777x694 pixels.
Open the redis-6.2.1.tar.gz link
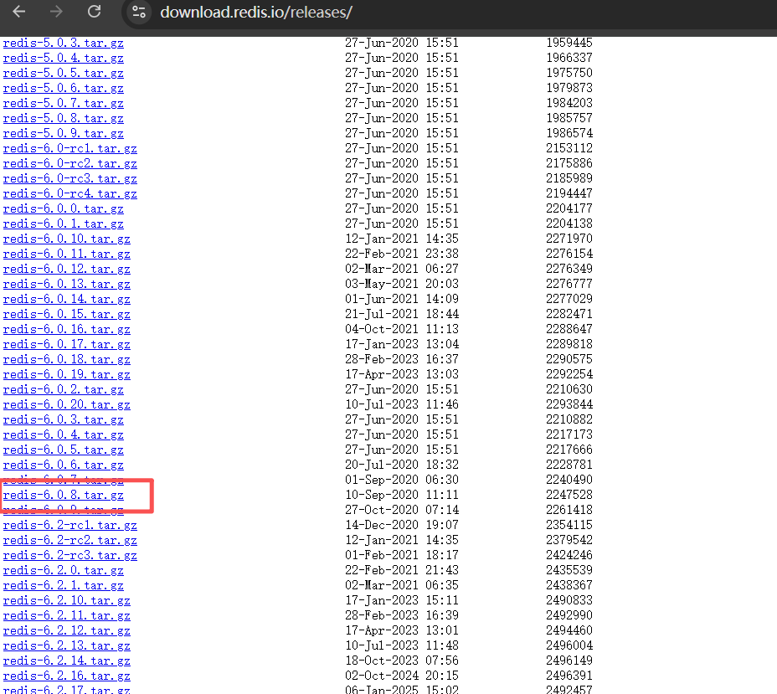click(64, 585)
